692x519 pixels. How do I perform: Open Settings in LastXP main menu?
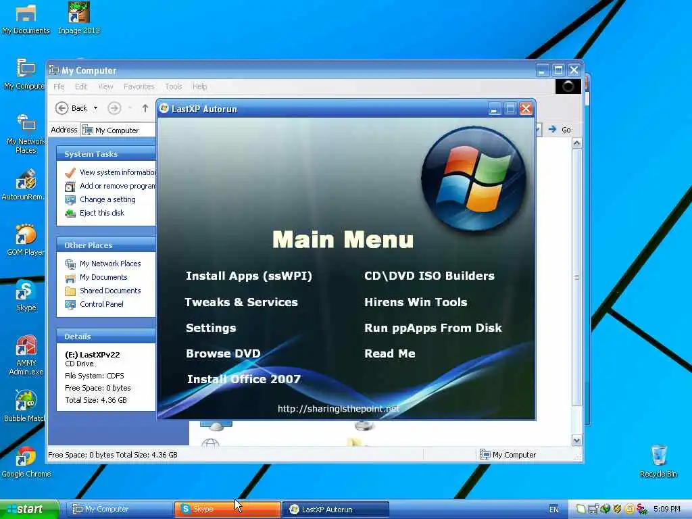pos(211,328)
